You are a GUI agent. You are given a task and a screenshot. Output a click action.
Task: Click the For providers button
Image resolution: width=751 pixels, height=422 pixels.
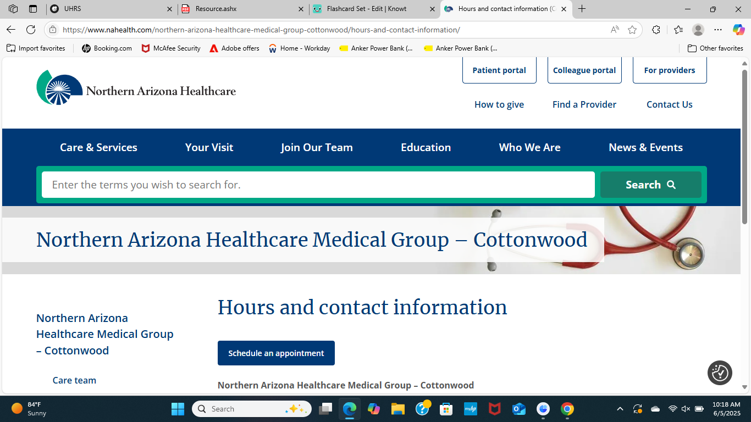click(x=670, y=70)
